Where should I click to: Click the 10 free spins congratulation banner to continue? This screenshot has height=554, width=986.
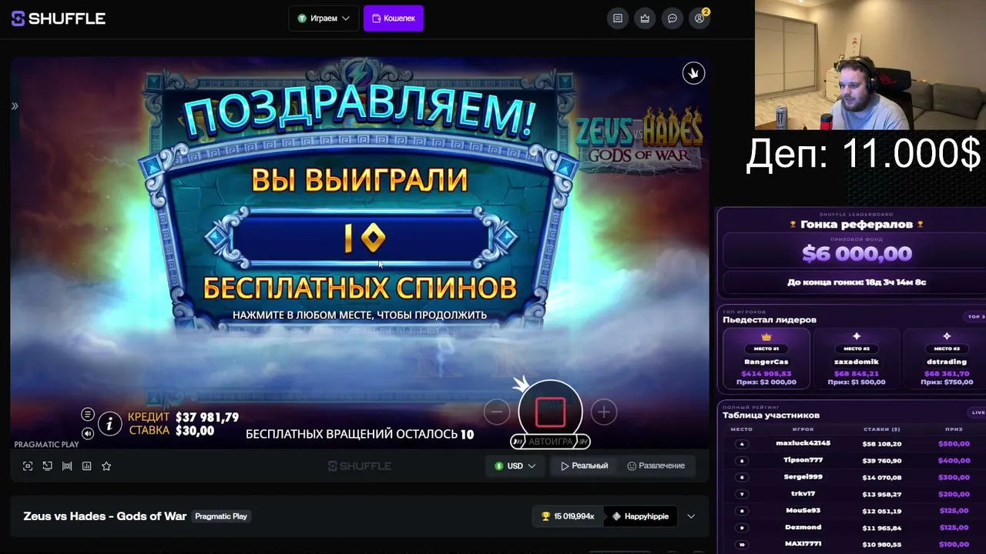(x=360, y=239)
